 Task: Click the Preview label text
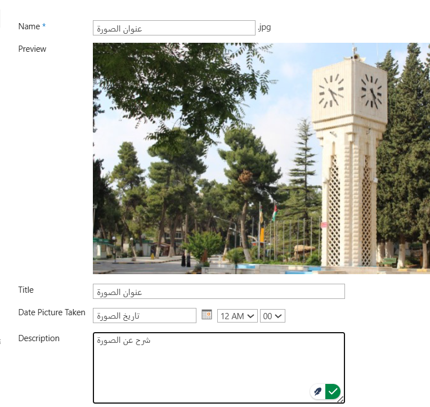click(x=32, y=49)
